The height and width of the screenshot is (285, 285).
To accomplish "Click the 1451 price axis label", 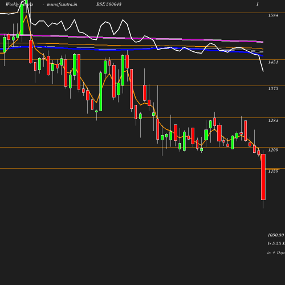I will (273, 62).
